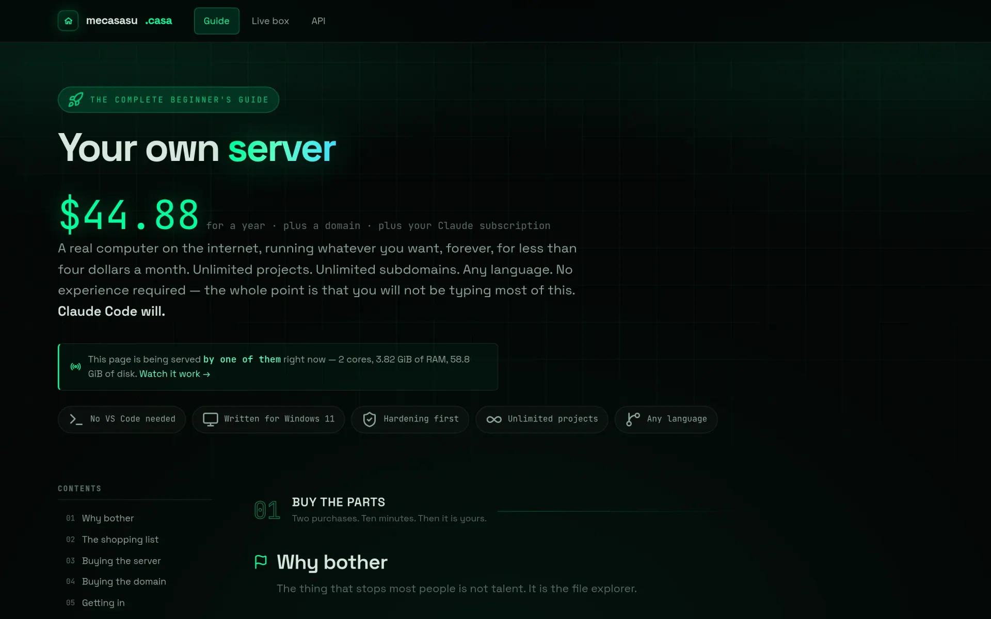Click the home logo icon
The height and width of the screenshot is (619, 991).
point(68,21)
